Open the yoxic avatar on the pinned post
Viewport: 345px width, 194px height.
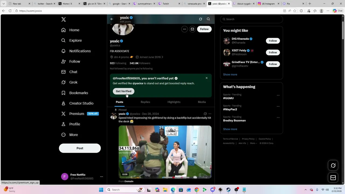coord(113,116)
